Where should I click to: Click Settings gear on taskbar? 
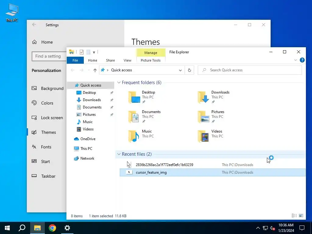[67, 228]
